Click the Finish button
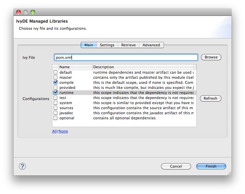 pyautogui.click(x=211, y=166)
